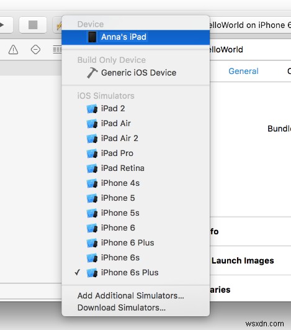This screenshot has height=330, width=291.
Task: Switch to the General tab
Action: pos(243,71)
